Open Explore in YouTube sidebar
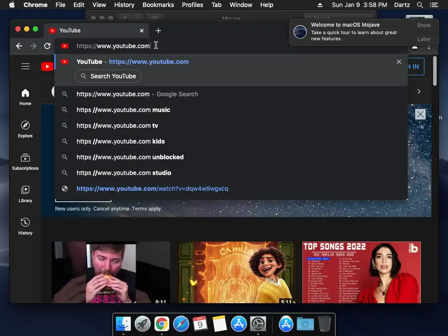The height and width of the screenshot is (336, 448). pos(25,129)
